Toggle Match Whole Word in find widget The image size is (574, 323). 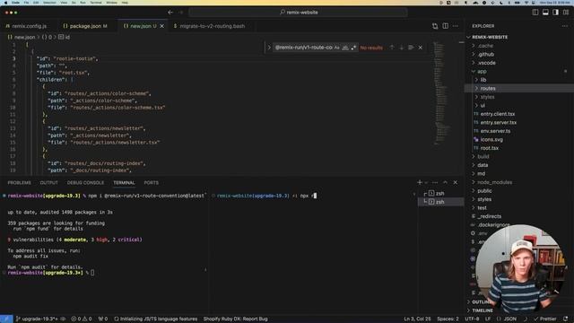click(345, 48)
